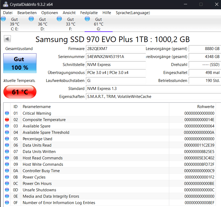221x207 pixels.
Task: Click blue status dot for Critical Warning
Action: click(7, 113)
